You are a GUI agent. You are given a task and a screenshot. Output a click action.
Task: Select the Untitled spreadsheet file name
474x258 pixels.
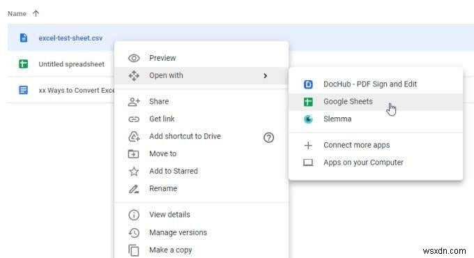(x=71, y=64)
